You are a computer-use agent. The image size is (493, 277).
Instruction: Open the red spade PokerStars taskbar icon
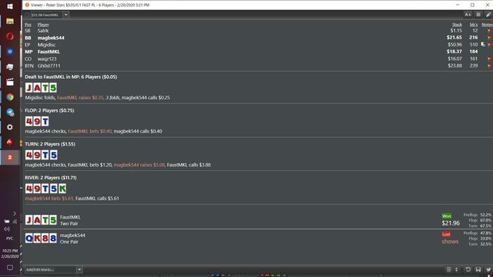10,142
